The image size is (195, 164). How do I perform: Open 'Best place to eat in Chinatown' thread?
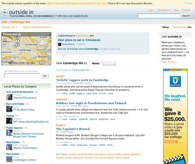coord(79,40)
